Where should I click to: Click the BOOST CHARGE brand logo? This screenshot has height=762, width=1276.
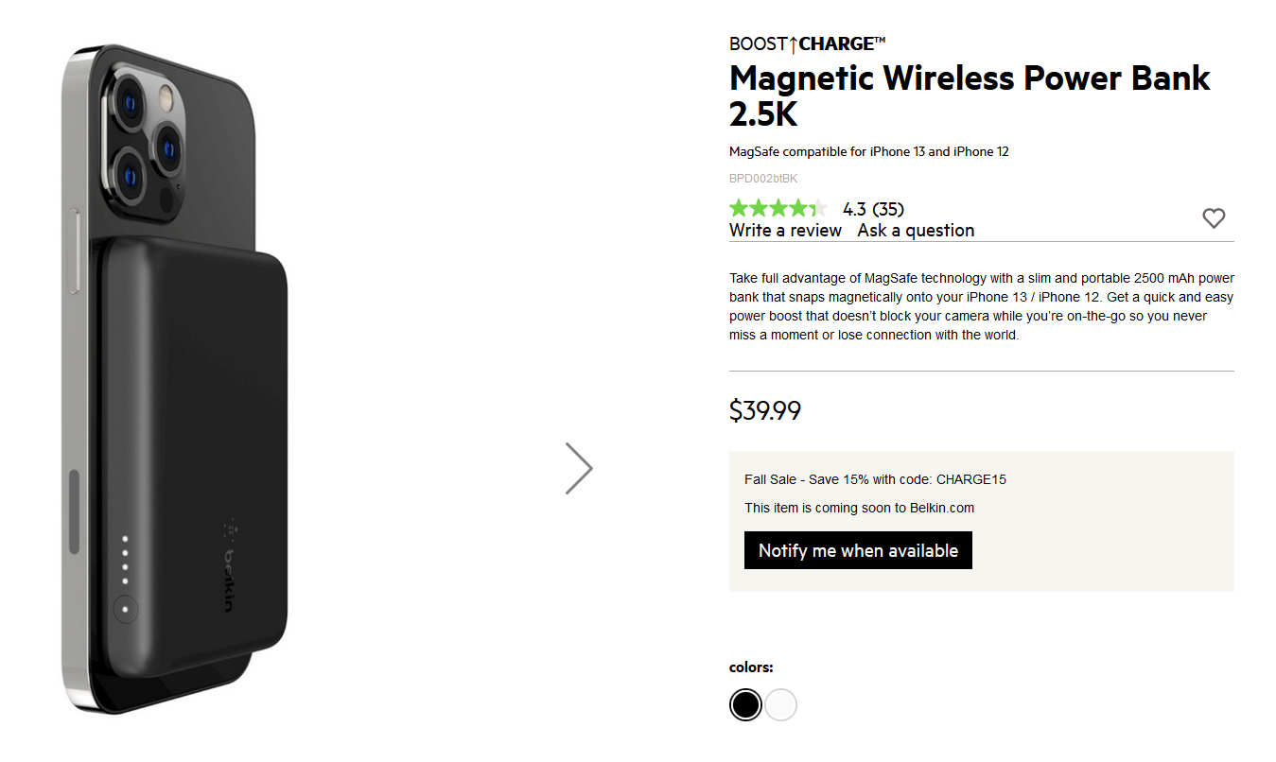[x=807, y=43]
